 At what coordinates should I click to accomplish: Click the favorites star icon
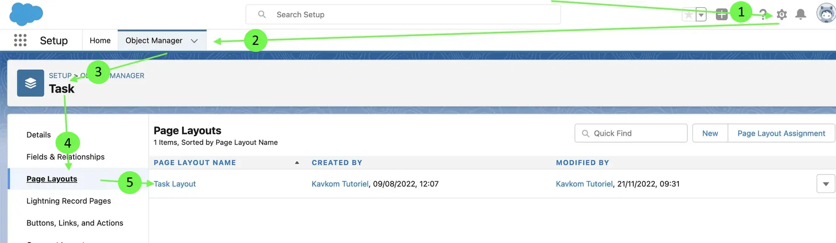[x=688, y=15]
